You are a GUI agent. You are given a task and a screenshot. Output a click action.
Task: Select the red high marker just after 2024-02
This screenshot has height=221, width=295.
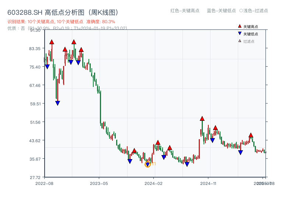click(x=158, y=143)
